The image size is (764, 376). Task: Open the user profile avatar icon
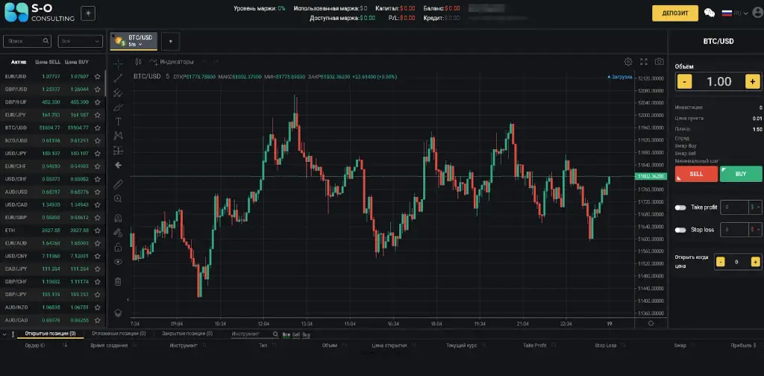coord(758,13)
